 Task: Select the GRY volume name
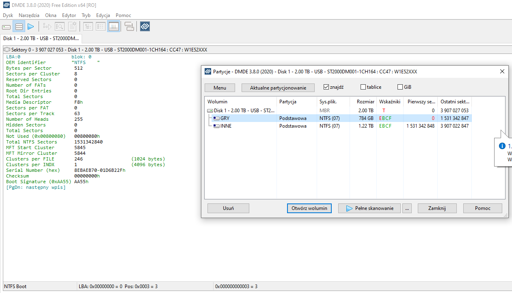[225, 118]
